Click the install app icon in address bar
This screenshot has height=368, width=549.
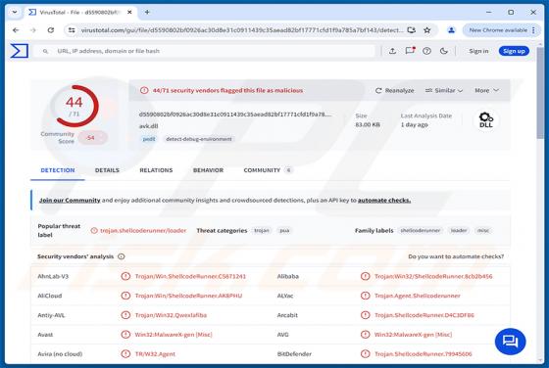[412, 30]
